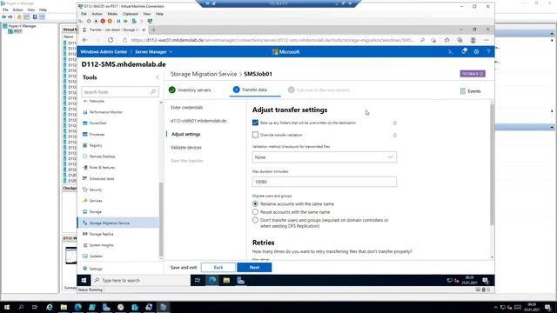Open Performance Monitor tool icon

tap(85, 112)
